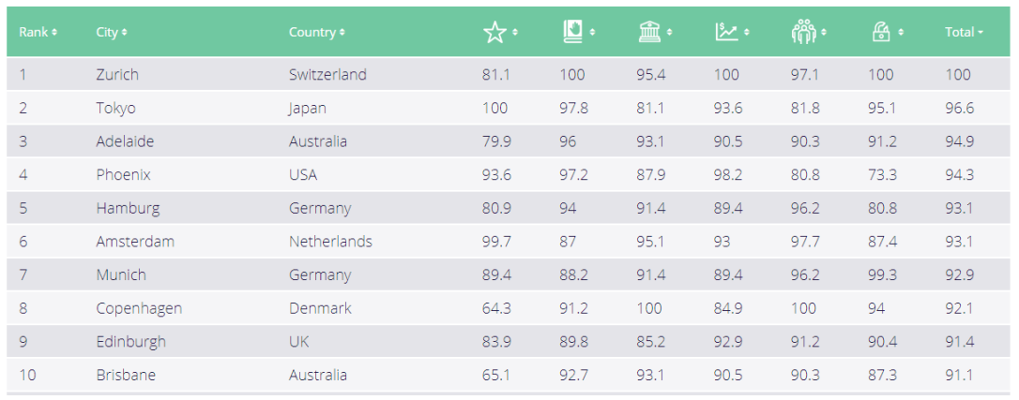The width and height of the screenshot is (1019, 400).
Task: Click the book with hand icon header
Action: [572, 32]
